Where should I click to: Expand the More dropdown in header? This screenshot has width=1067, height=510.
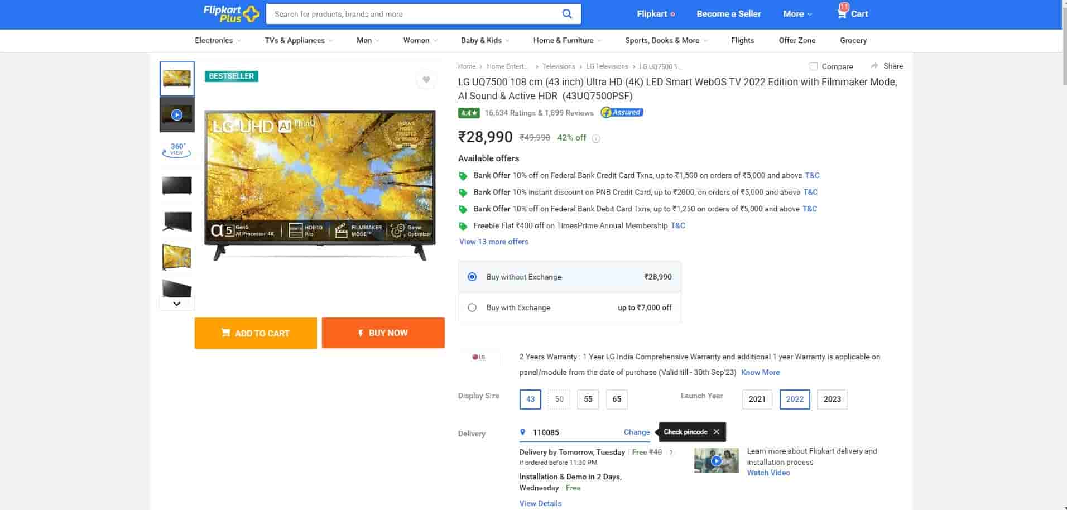tap(797, 14)
